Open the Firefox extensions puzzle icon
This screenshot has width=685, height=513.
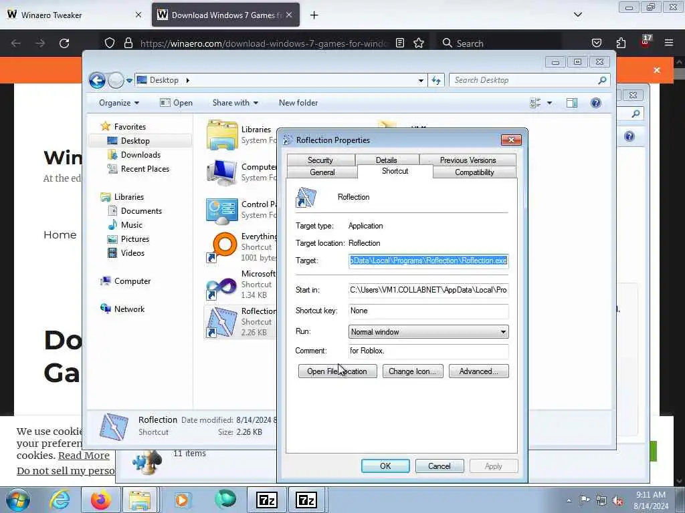621,43
